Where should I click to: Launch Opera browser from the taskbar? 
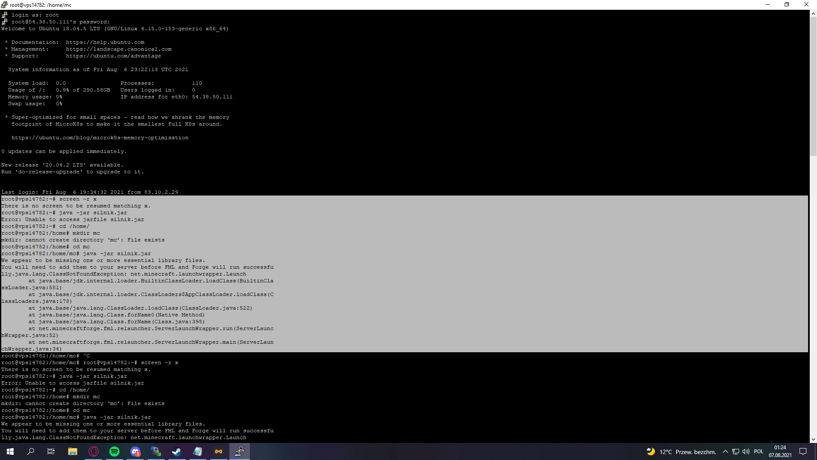point(94,451)
